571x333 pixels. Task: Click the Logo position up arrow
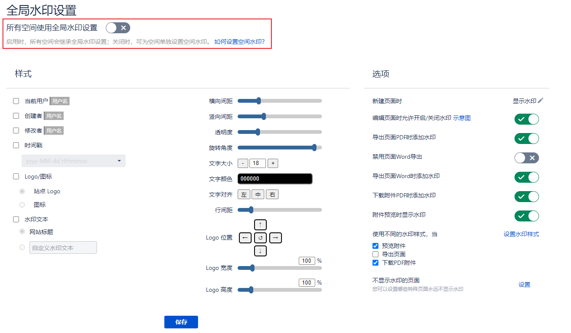coord(260,224)
